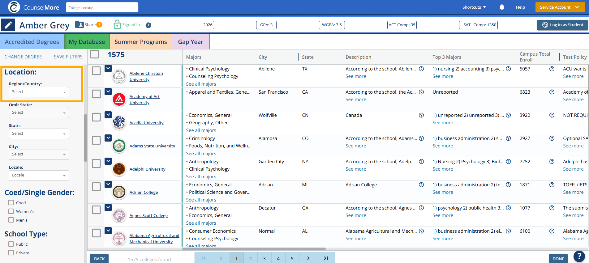589x263 pixels.
Task: Enable the Public school type checkbox
Action: (11, 244)
